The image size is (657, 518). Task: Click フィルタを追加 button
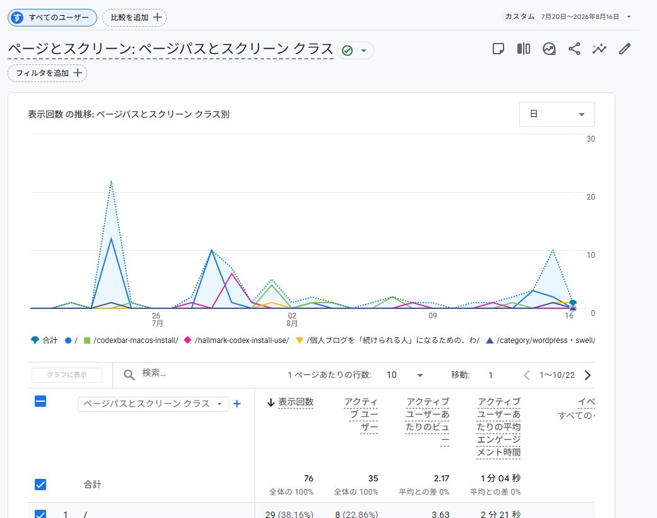tap(47, 73)
